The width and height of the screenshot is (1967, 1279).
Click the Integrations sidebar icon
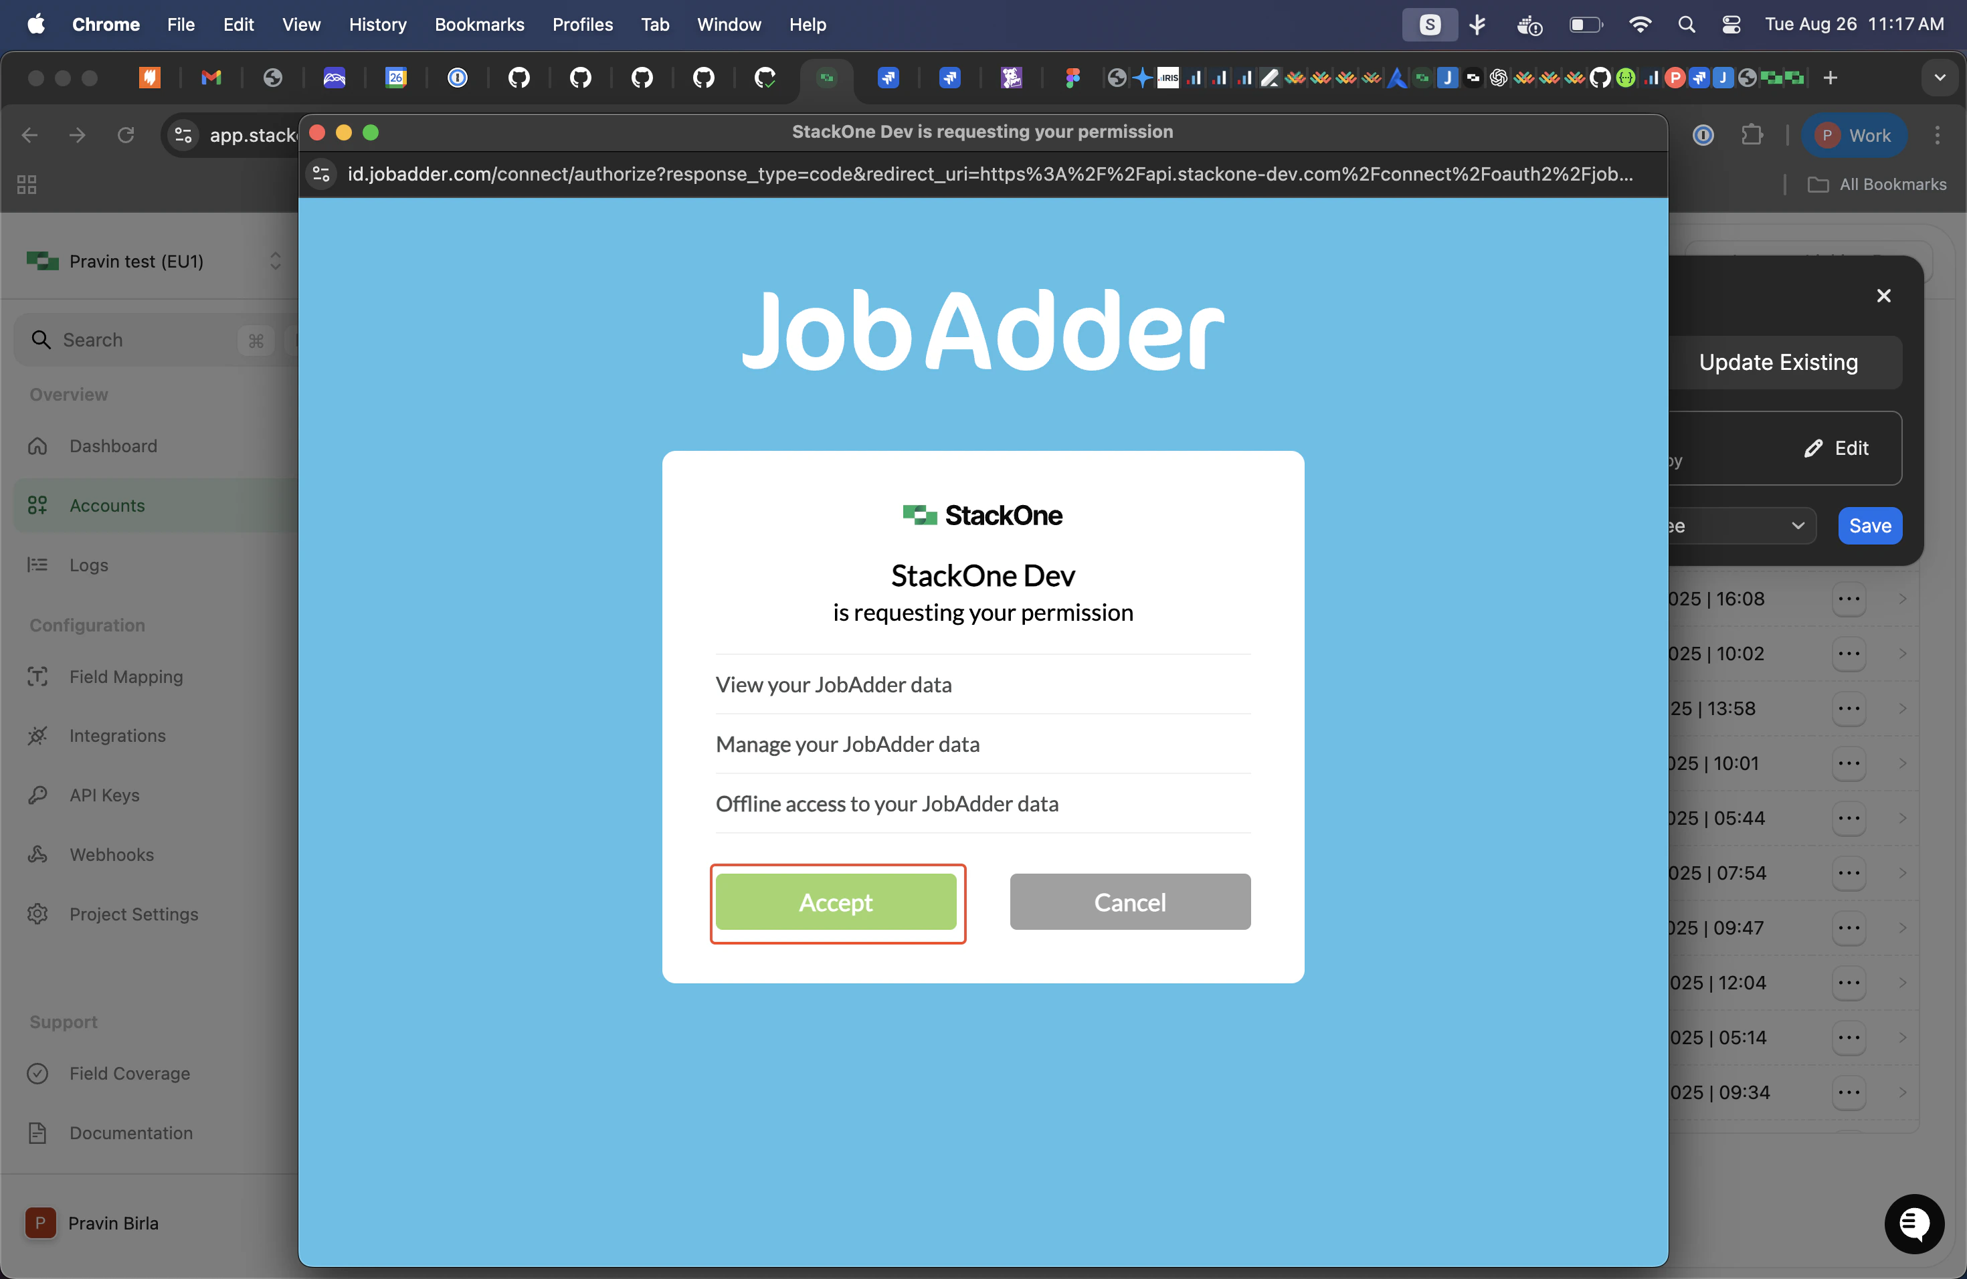38,735
